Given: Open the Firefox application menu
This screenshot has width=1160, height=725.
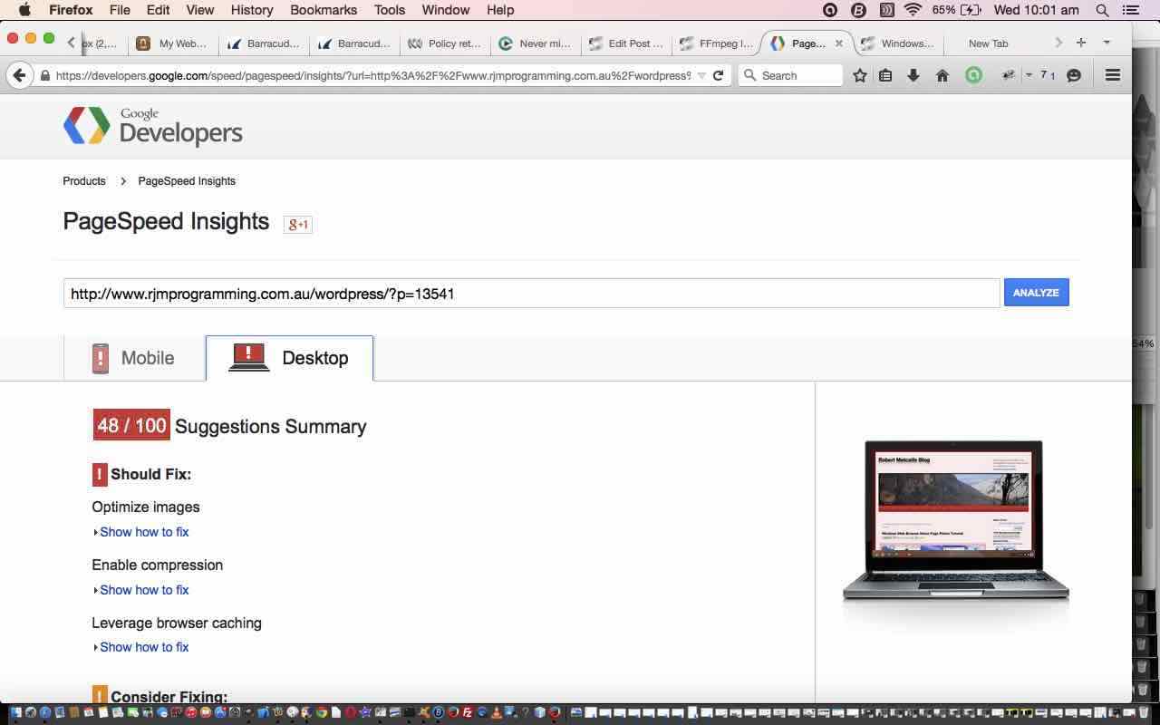Looking at the screenshot, I should [71, 10].
